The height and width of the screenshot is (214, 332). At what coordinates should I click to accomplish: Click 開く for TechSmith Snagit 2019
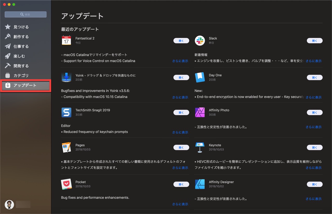tap(181, 112)
